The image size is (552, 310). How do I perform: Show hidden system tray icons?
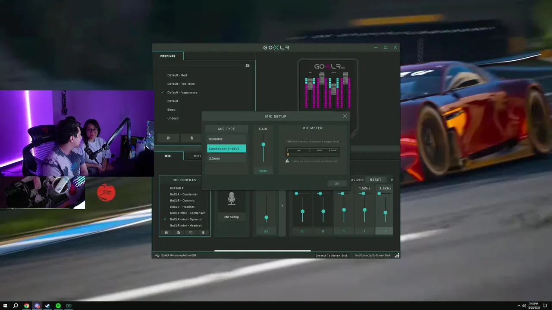pos(519,306)
